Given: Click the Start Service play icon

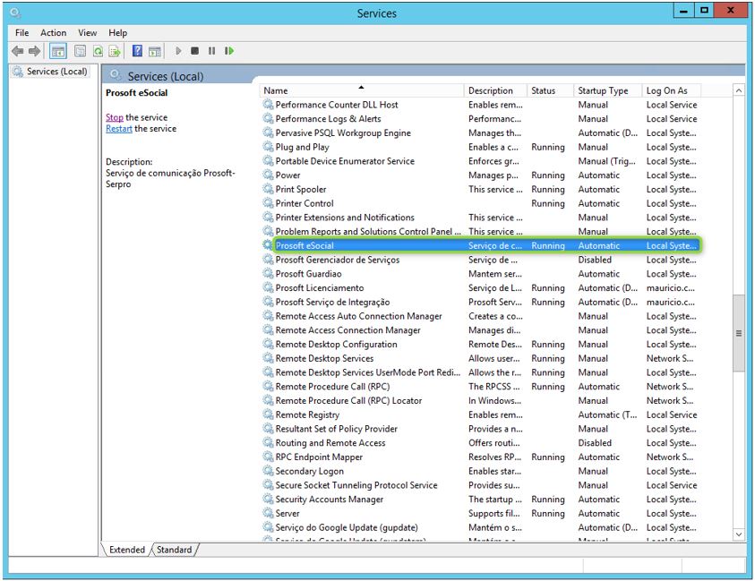Looking at the screenshot, I should [178, 50].
